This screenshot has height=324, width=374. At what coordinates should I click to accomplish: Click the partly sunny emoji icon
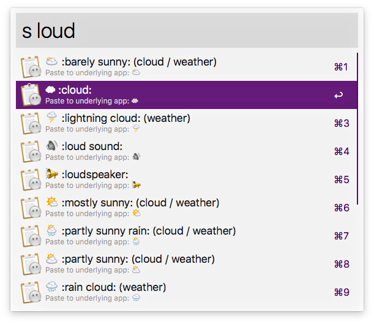click(x=51, y=258)
